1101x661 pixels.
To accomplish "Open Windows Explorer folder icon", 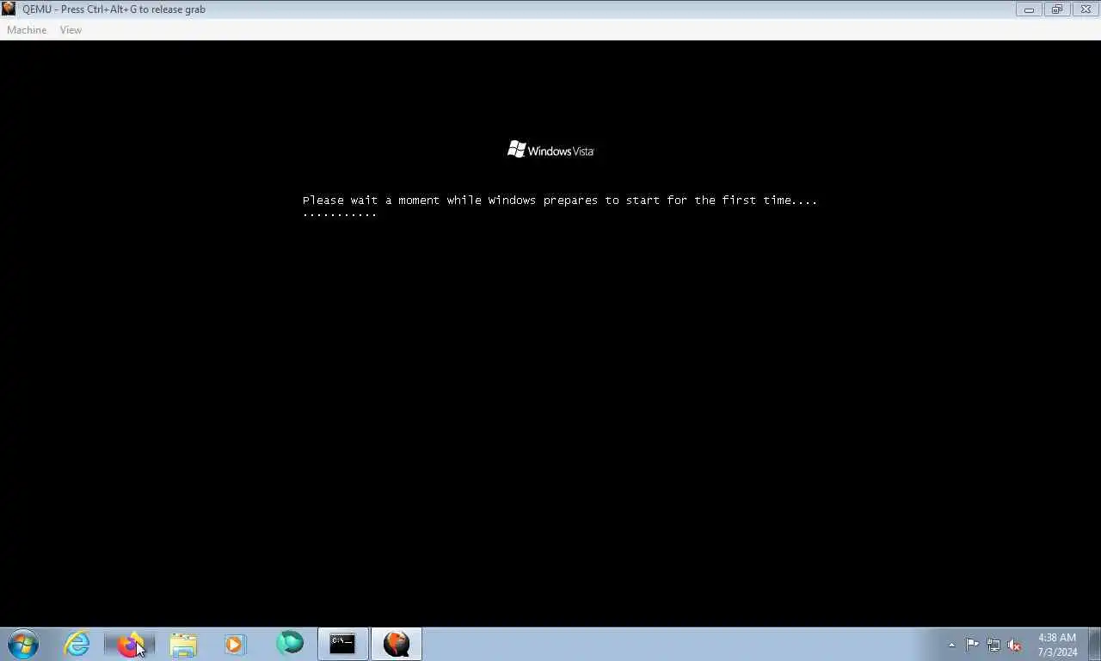I will point(183,644).
